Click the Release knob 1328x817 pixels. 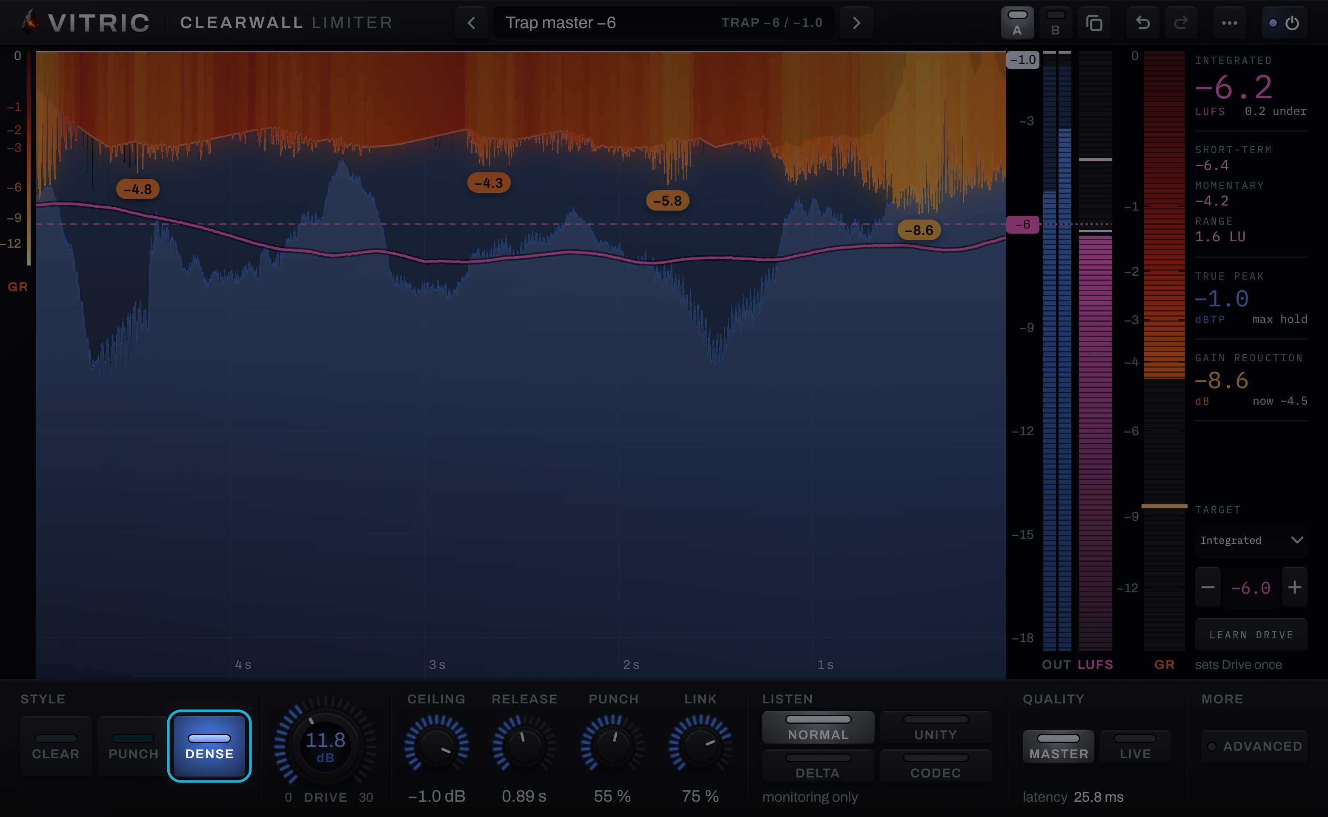point(524,746)
